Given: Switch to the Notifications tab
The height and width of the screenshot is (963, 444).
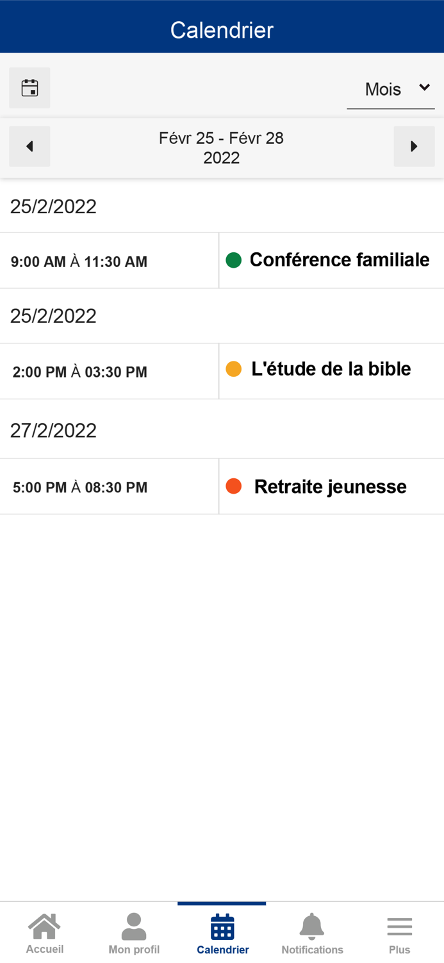Looking at the screenshot, I should pos(312,932).
